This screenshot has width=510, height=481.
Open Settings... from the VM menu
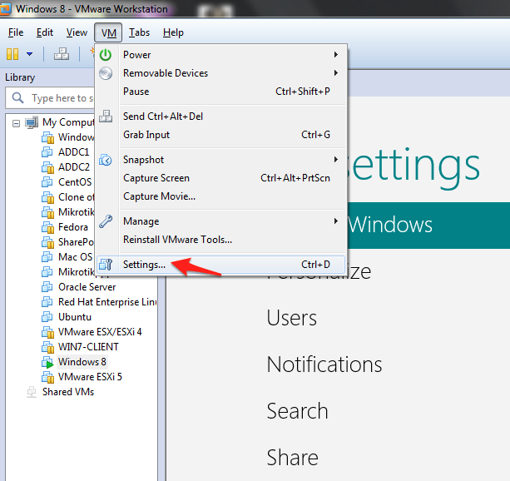(220, 265)
